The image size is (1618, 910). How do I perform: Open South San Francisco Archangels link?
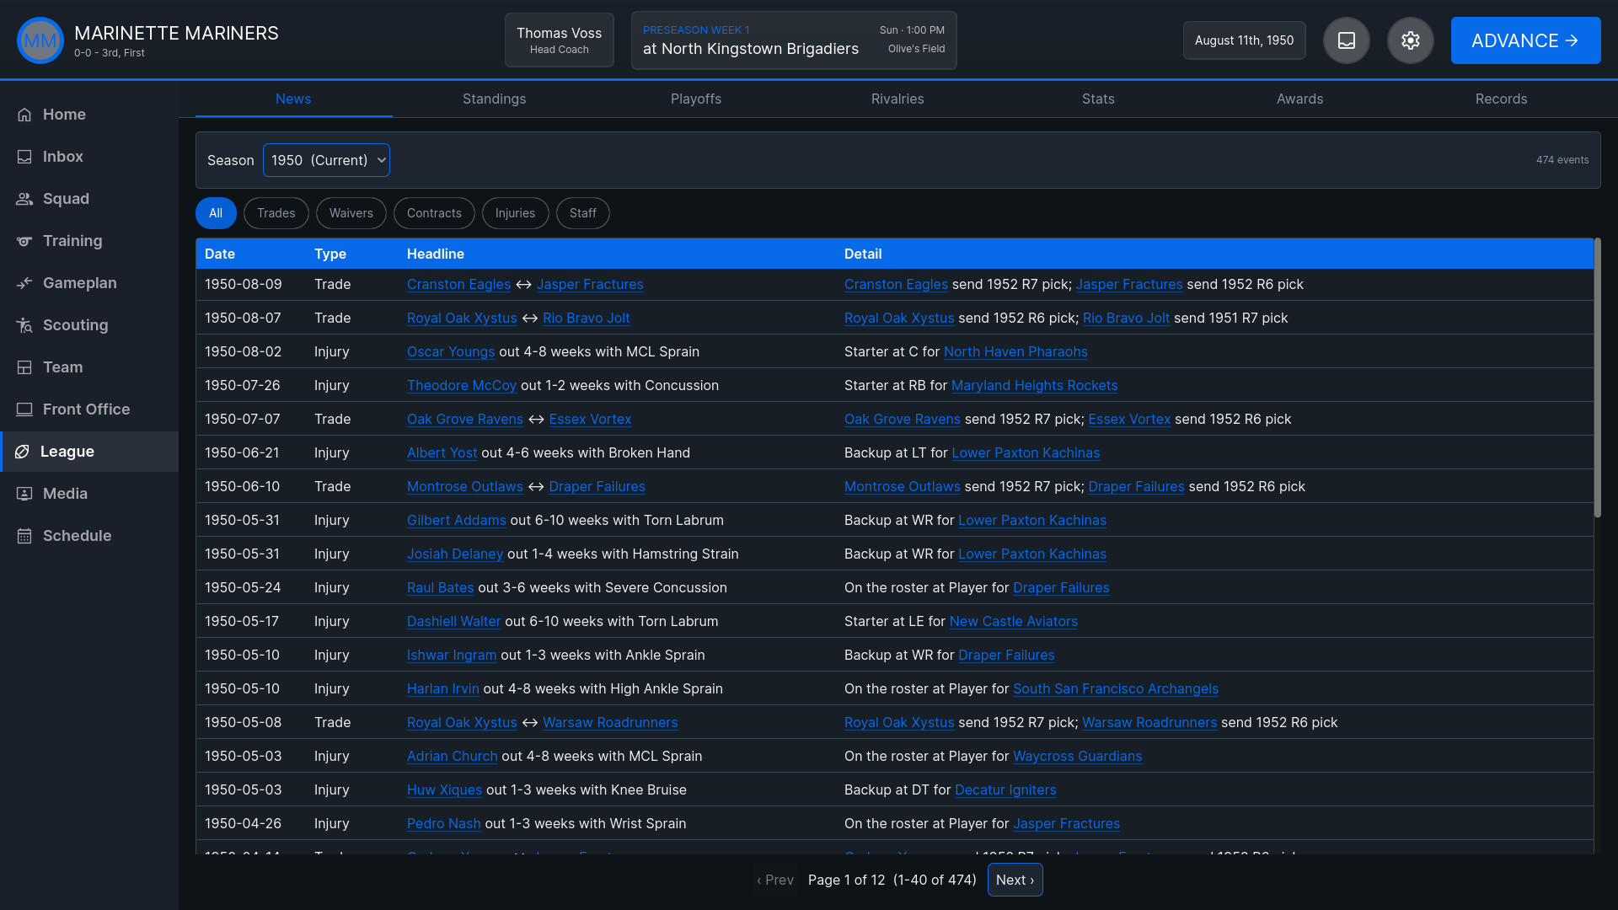tap(1116, 688)
